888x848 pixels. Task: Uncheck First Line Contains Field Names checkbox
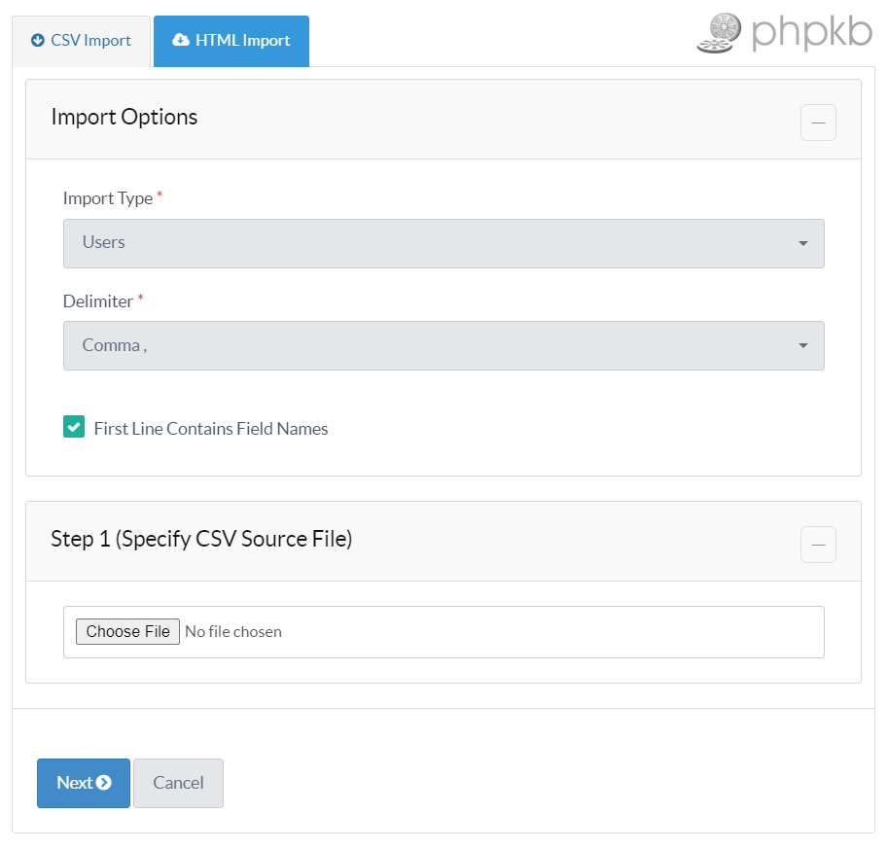pyautogui.click(x=74, y=427)
